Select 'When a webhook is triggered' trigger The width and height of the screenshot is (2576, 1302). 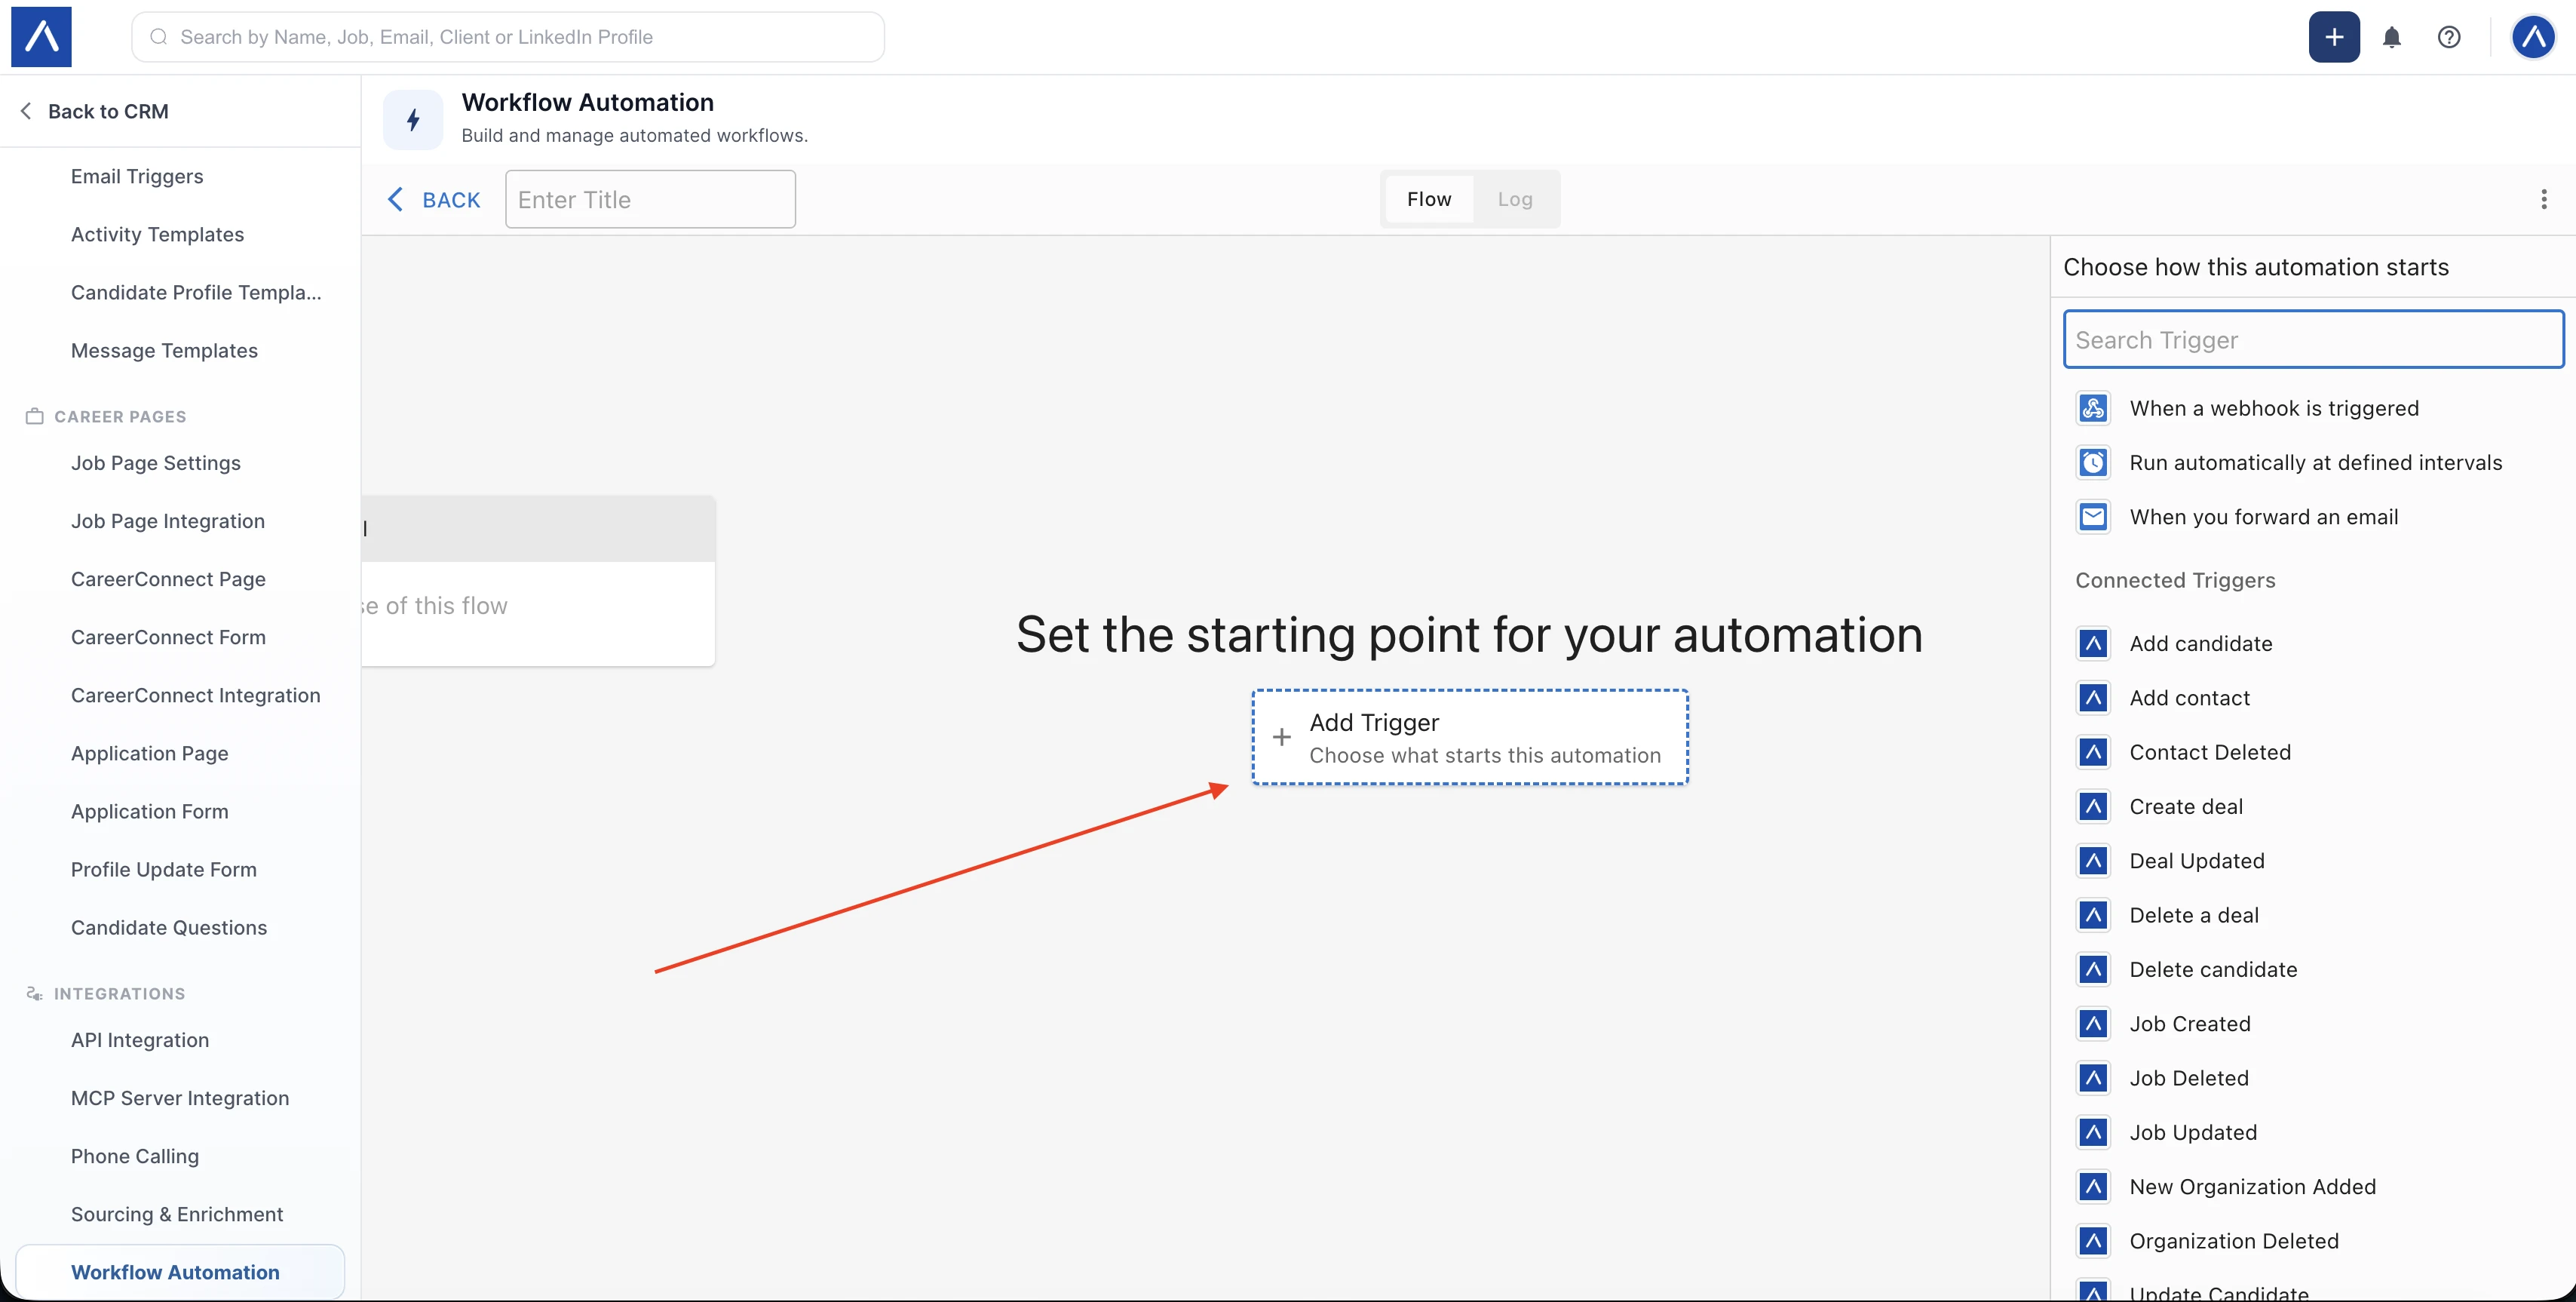2273,408
